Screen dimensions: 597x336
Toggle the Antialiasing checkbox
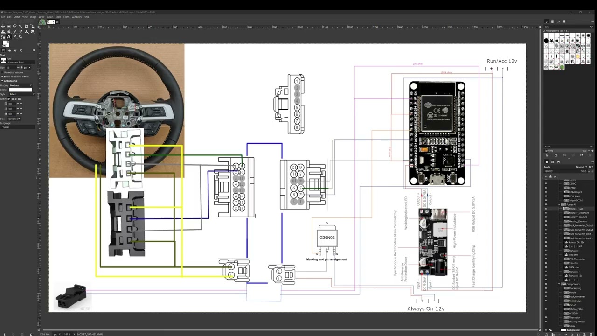(x=2, y=81)
